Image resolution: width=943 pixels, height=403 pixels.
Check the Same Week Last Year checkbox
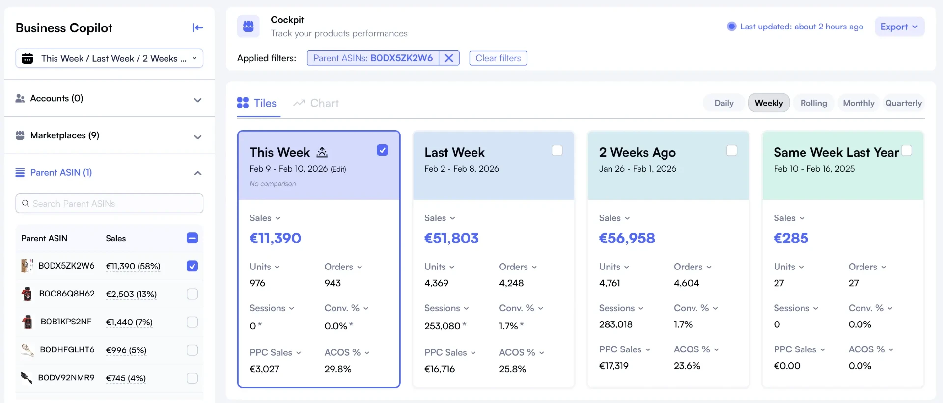click(907, 150)
